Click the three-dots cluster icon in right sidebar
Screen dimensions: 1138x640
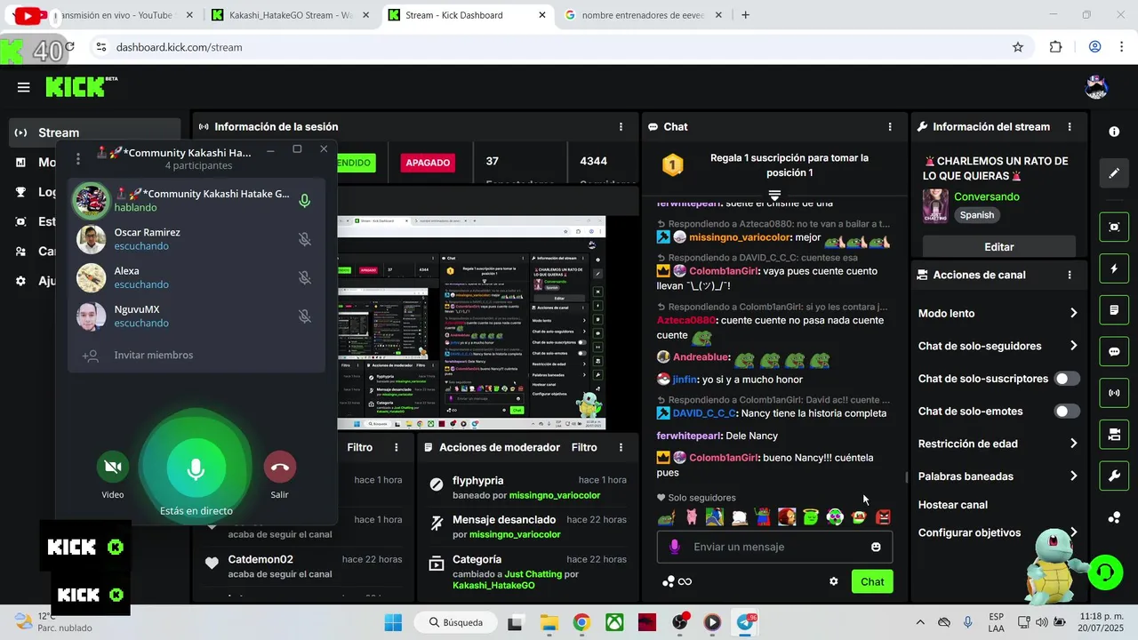click(x=1114, y=517)
